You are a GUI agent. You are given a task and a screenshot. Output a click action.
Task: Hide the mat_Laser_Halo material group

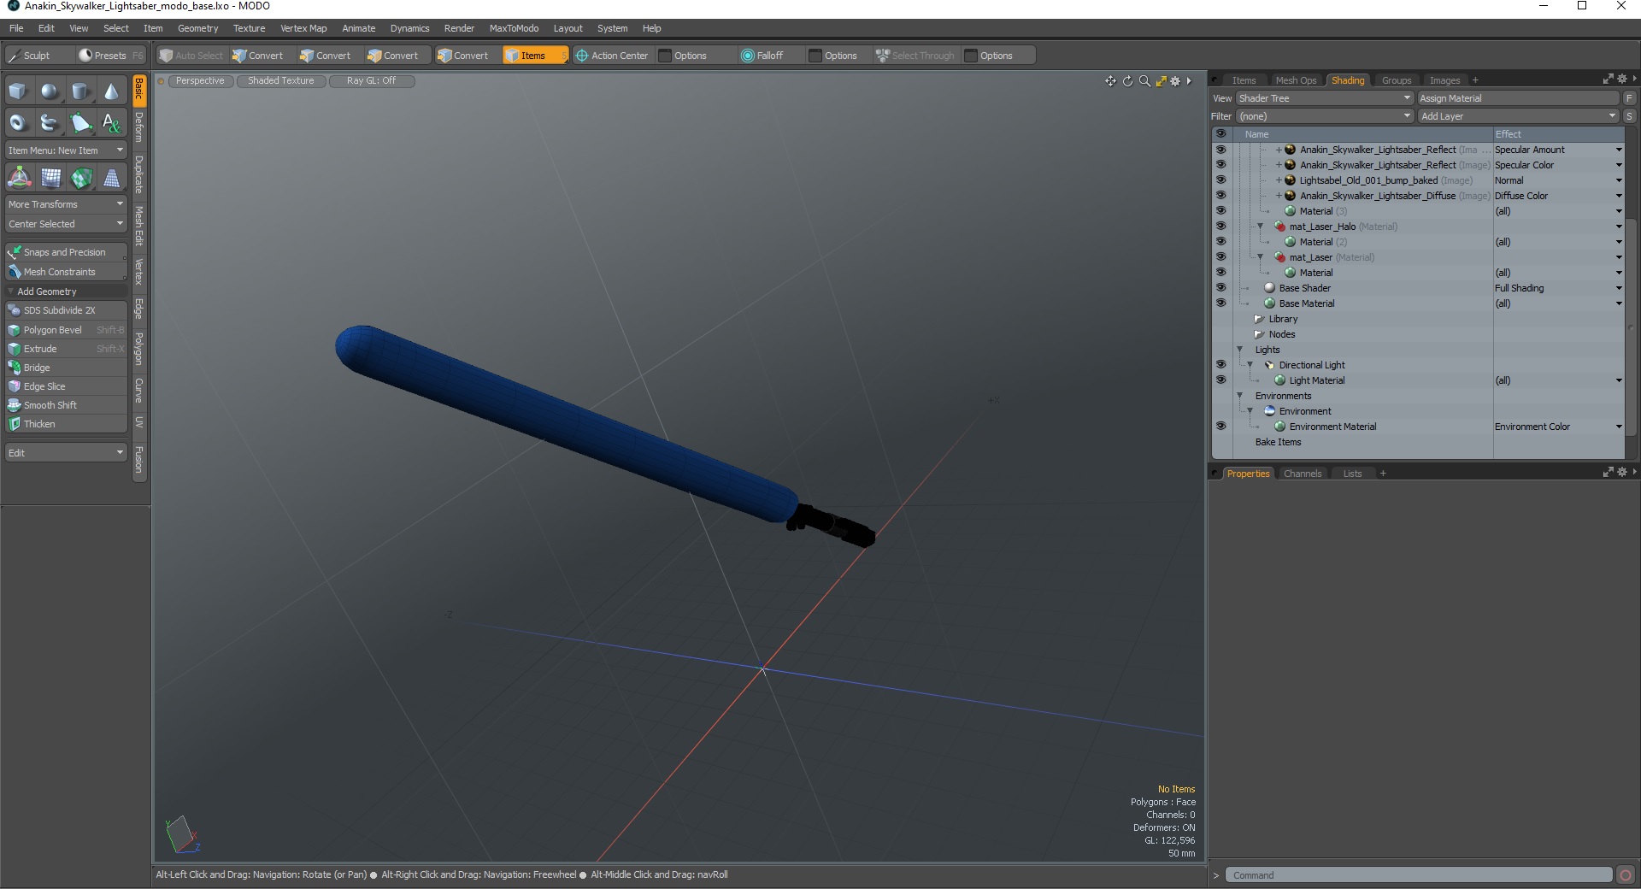coord(1220,227)
